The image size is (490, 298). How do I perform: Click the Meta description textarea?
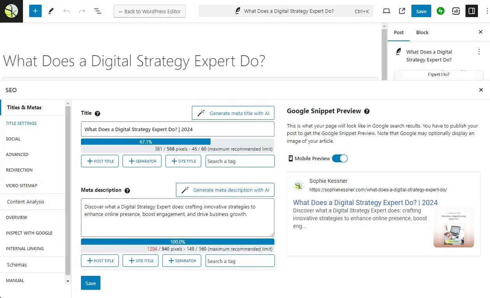coord(177,218)
